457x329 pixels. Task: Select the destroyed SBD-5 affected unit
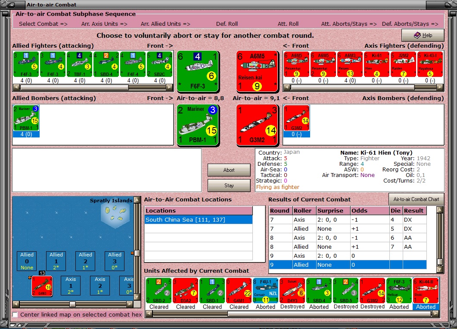(x=346, y=291)
